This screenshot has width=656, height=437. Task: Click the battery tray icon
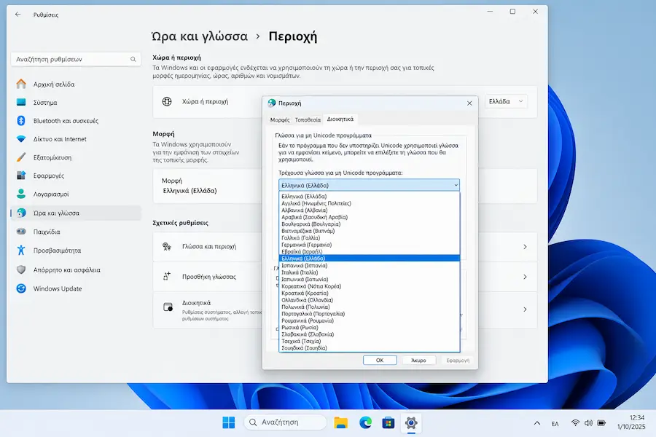tap(601, 423)
